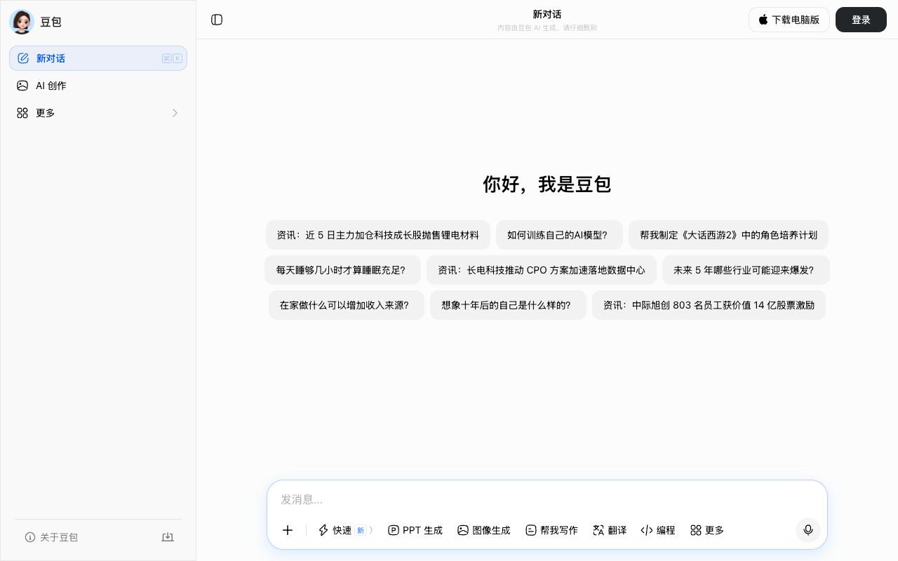Select suggestion 如何训练自己的AI模型?

559,235
